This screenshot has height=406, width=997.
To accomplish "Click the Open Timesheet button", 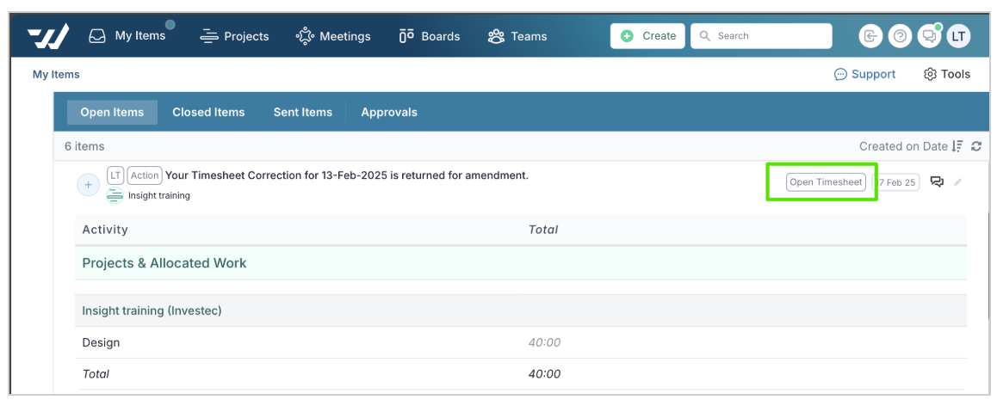I will click(826, 182).
